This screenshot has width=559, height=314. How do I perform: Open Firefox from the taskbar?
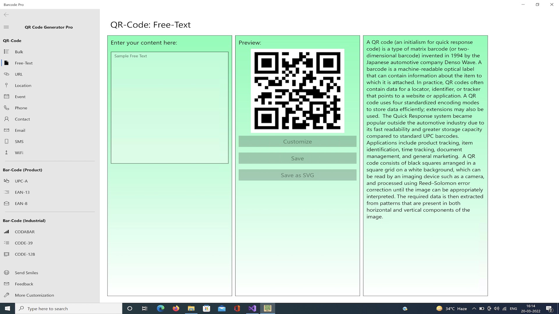click(176, 308)
